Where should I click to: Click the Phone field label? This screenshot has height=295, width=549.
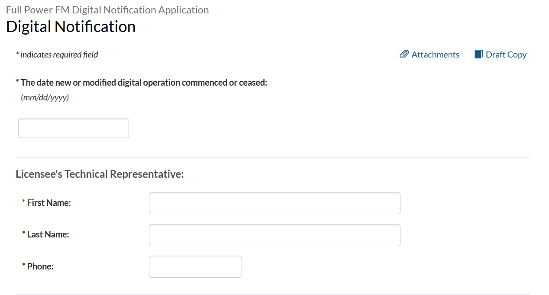(40, 266)
